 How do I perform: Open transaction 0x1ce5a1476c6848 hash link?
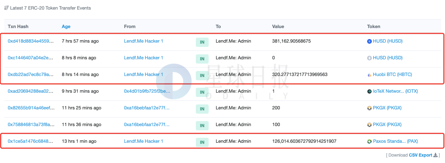click(x=31, y=141)
